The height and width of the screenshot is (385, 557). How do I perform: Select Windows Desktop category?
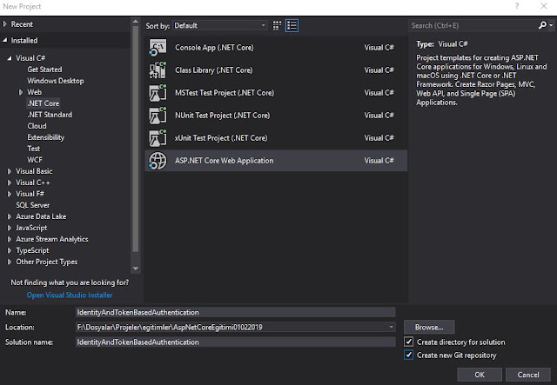(56, 81)
